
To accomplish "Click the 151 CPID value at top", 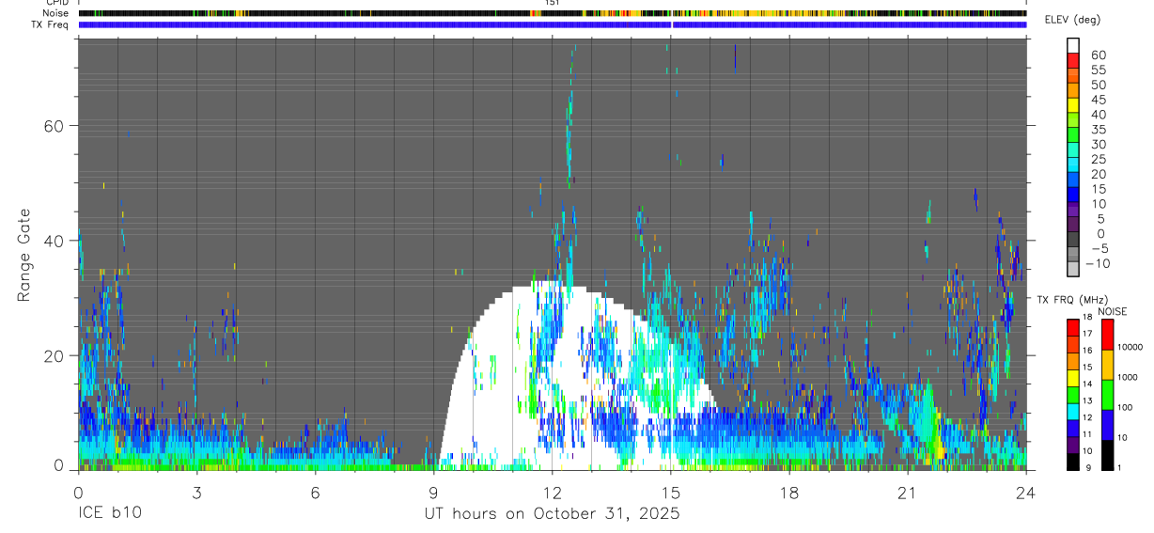I will point(553,4).
